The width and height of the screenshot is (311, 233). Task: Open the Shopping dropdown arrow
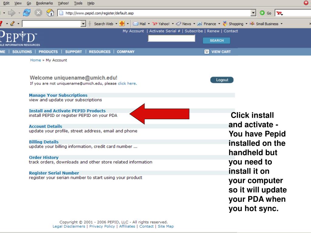pyautogui.click(x=246, y=24)
